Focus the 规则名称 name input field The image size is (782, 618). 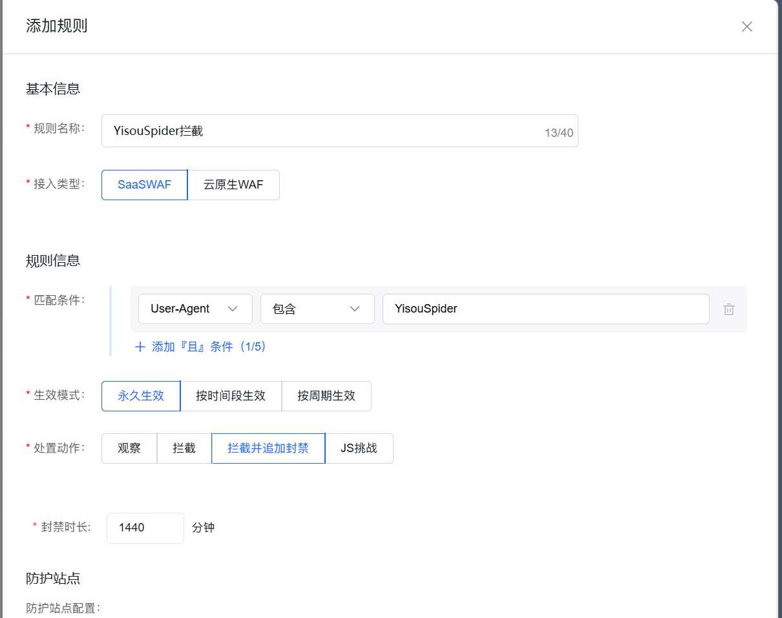[x=336, y=130]
